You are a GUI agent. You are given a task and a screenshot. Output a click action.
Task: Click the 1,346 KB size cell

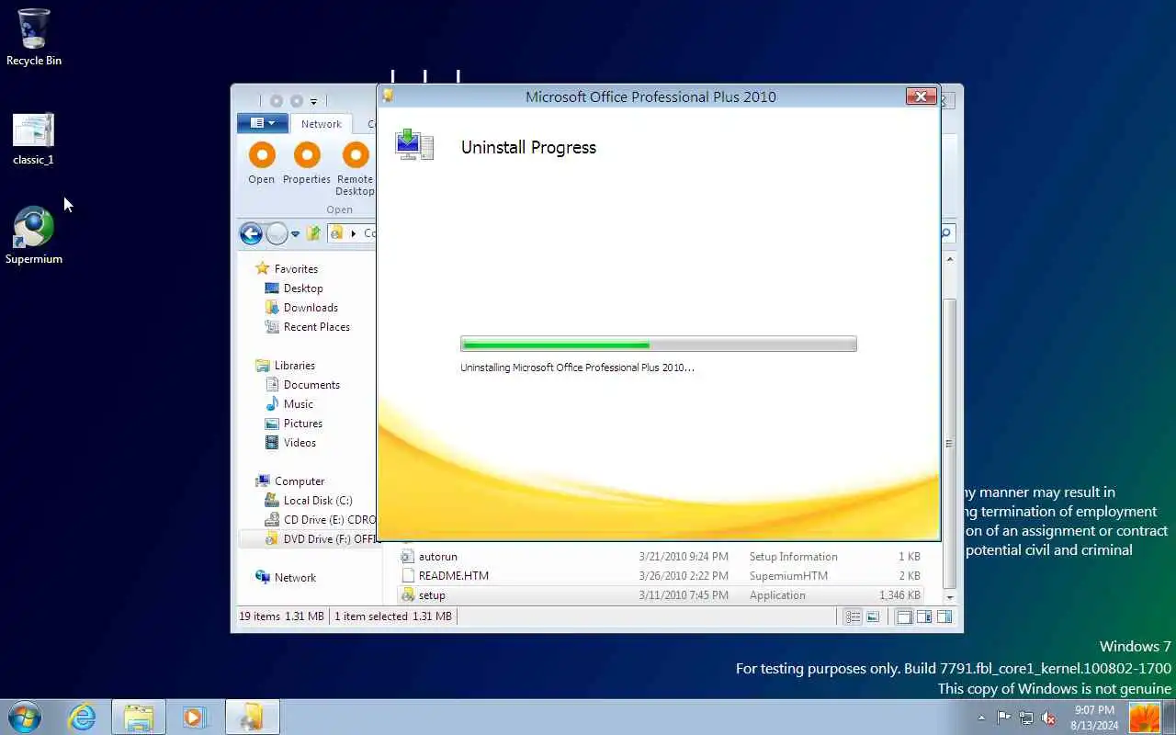pos(899,595)
